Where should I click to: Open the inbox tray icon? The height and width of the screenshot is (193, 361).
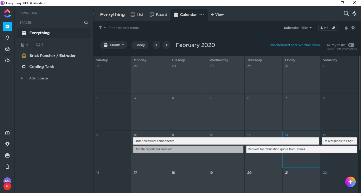click(x=7, y=49)
